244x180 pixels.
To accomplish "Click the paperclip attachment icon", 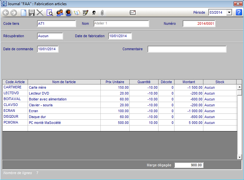I will 102,13.
